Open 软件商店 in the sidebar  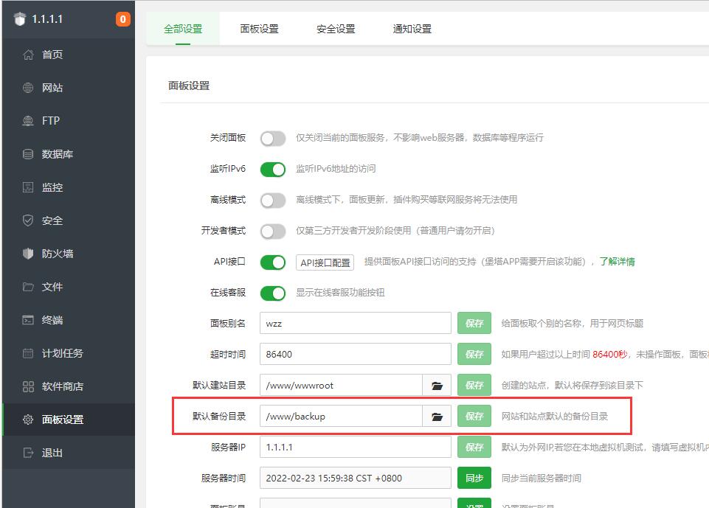coord(69,386)
